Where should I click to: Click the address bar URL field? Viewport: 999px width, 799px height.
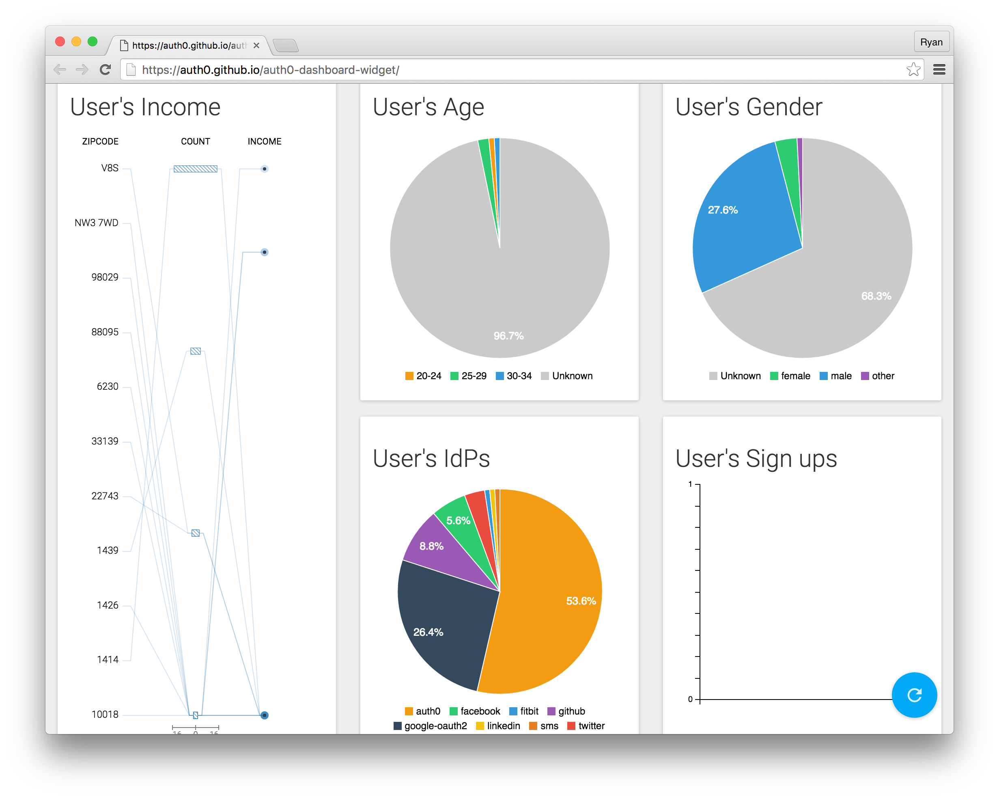pos(463,69)
